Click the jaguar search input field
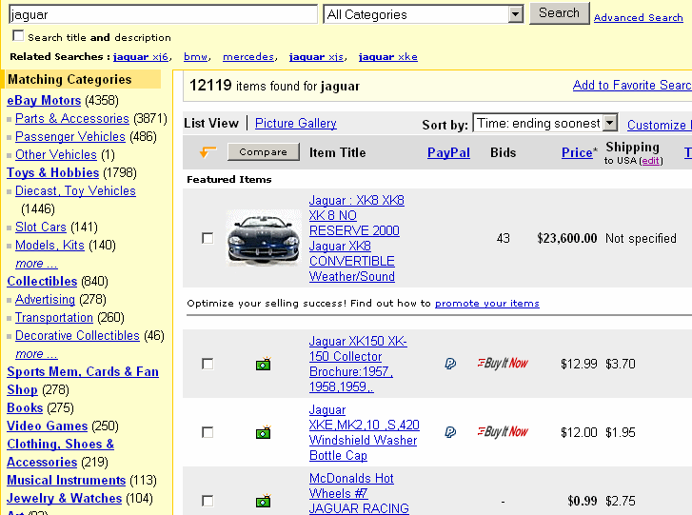This screenshot has height=515, width=692. pos(163,14)
